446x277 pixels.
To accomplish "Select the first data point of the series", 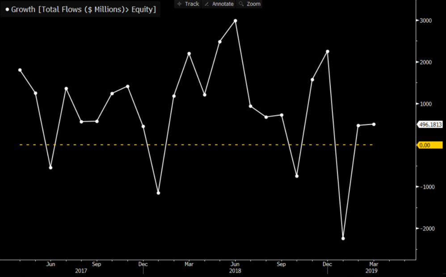I will [20, 70].
